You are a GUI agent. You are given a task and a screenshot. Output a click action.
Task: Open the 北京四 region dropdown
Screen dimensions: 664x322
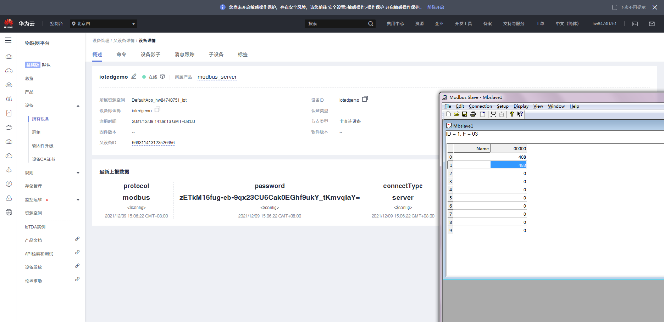click(x=103, y=24)
